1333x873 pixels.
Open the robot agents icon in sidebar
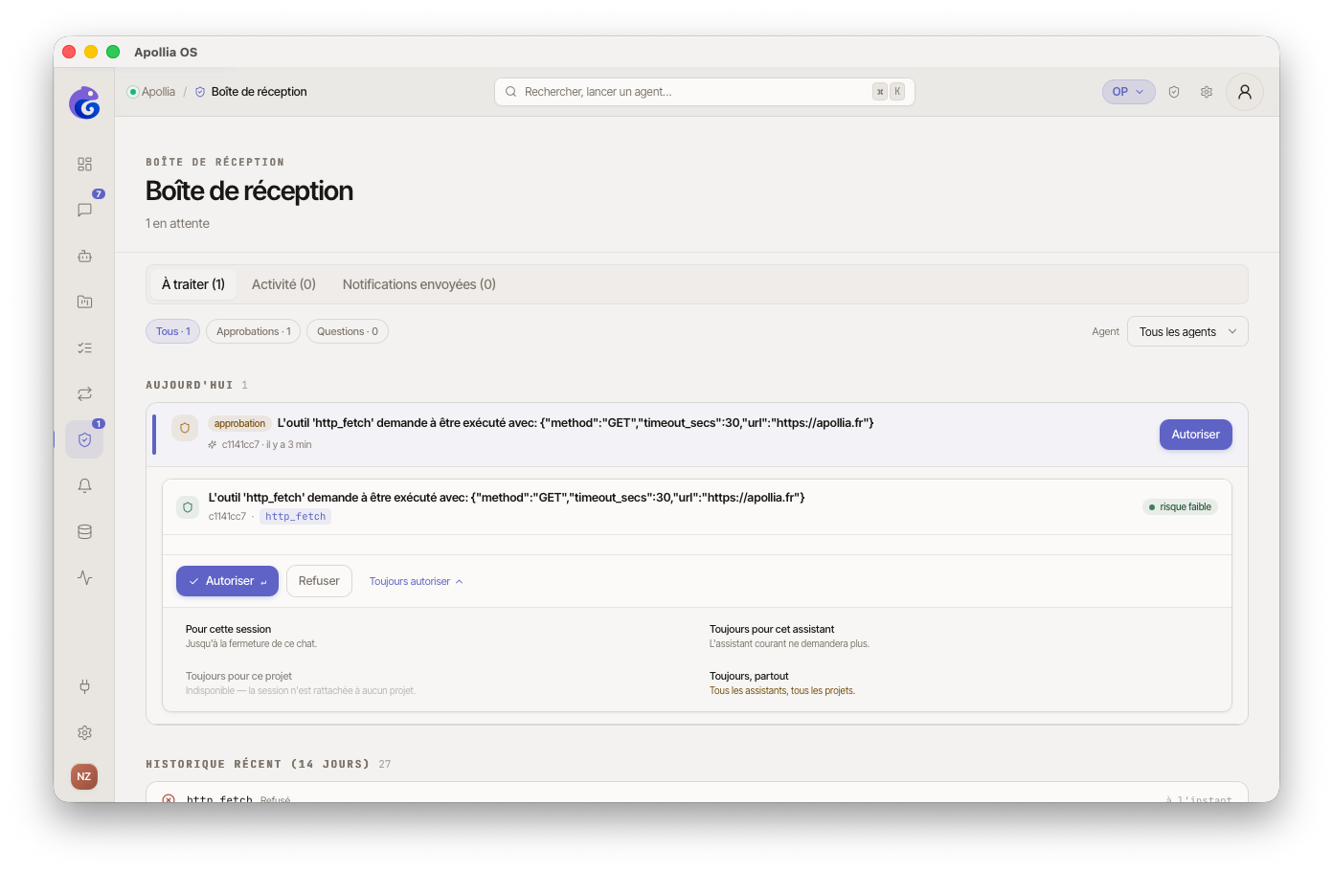pos(84,256)
